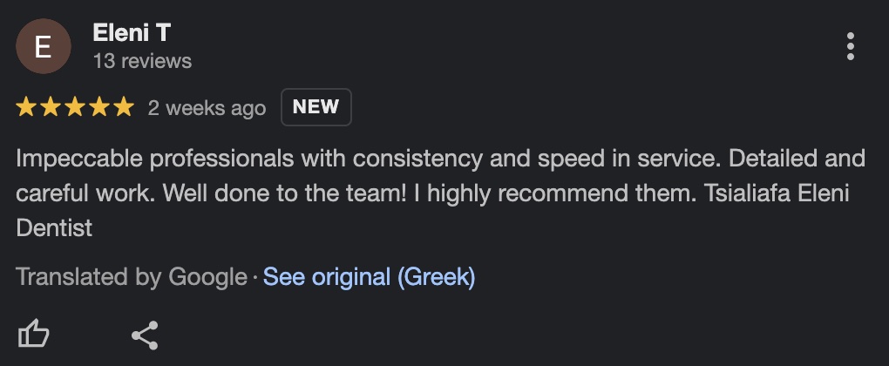Viewport: 889px width, 366px height.
Task: Like the review with thumbs-up icon
Action: point(34,334)
